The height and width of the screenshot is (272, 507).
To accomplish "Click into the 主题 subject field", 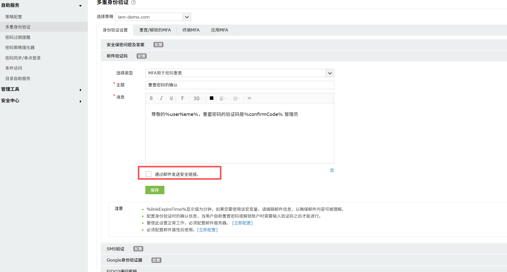I will coord(239,85).
